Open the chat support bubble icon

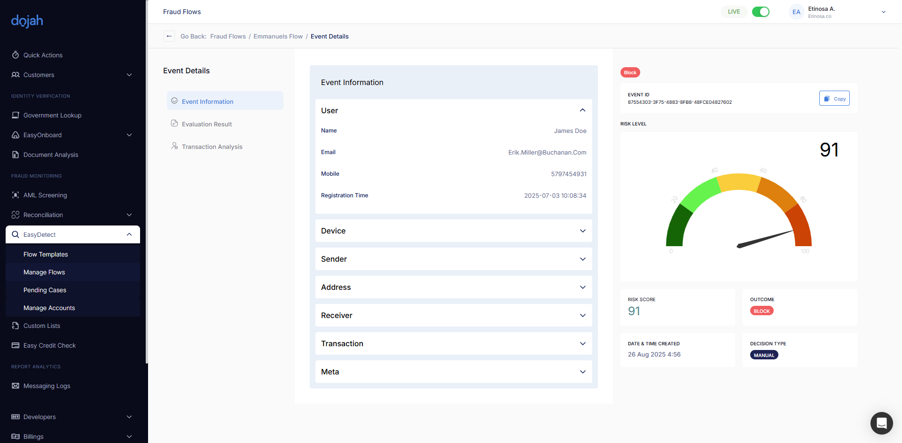click(x=881, y=423)
